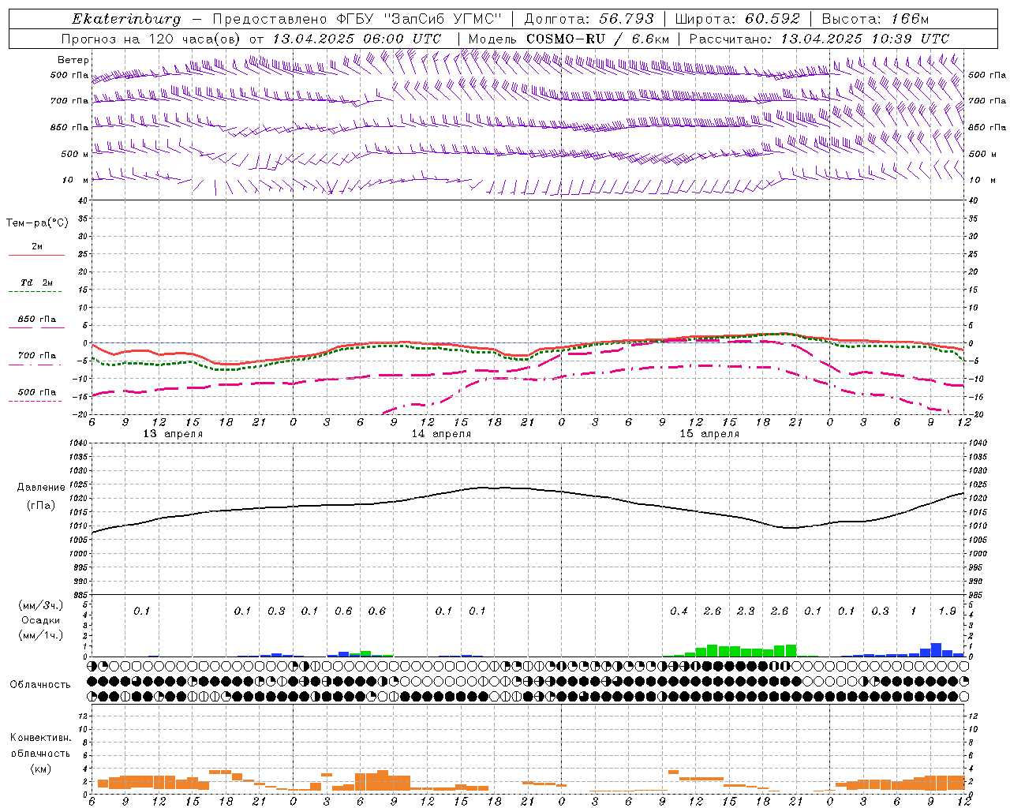The image size is (1010, 808).
Task: Click the 'Td 2м' dew point legend entry
Action: [x=36, y=282]
